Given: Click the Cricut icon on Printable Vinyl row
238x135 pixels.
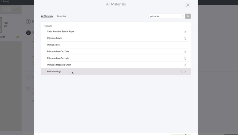Looking at the screenshot, I should (x=185, y=72).
